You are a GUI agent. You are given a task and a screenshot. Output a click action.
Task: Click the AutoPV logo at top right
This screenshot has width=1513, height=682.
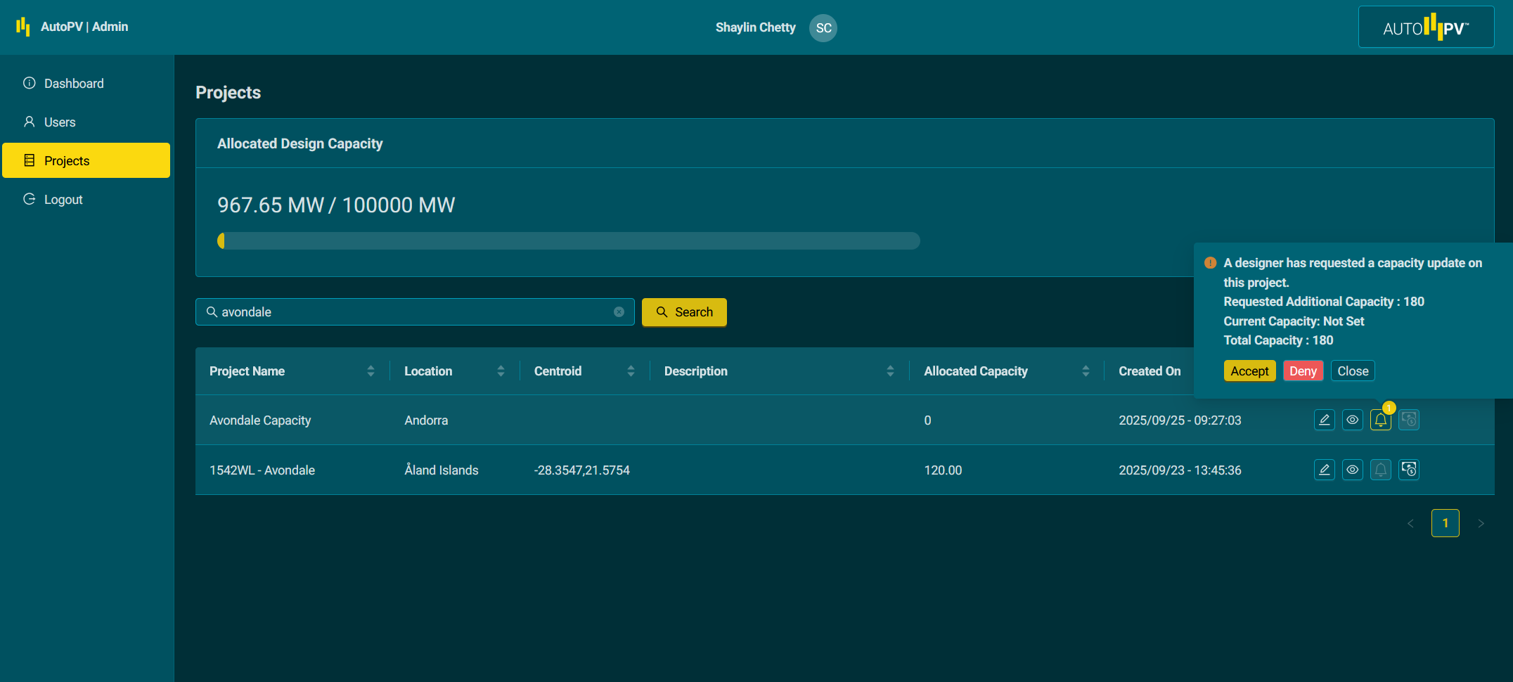click(1426, 27)
